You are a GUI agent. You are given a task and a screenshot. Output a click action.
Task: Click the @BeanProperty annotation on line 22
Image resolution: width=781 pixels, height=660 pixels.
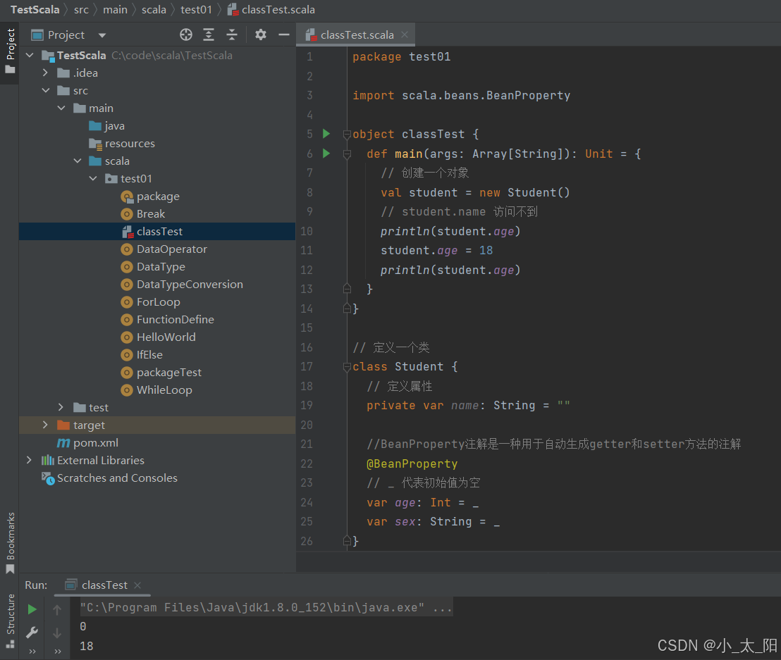(x=412, y=463)
